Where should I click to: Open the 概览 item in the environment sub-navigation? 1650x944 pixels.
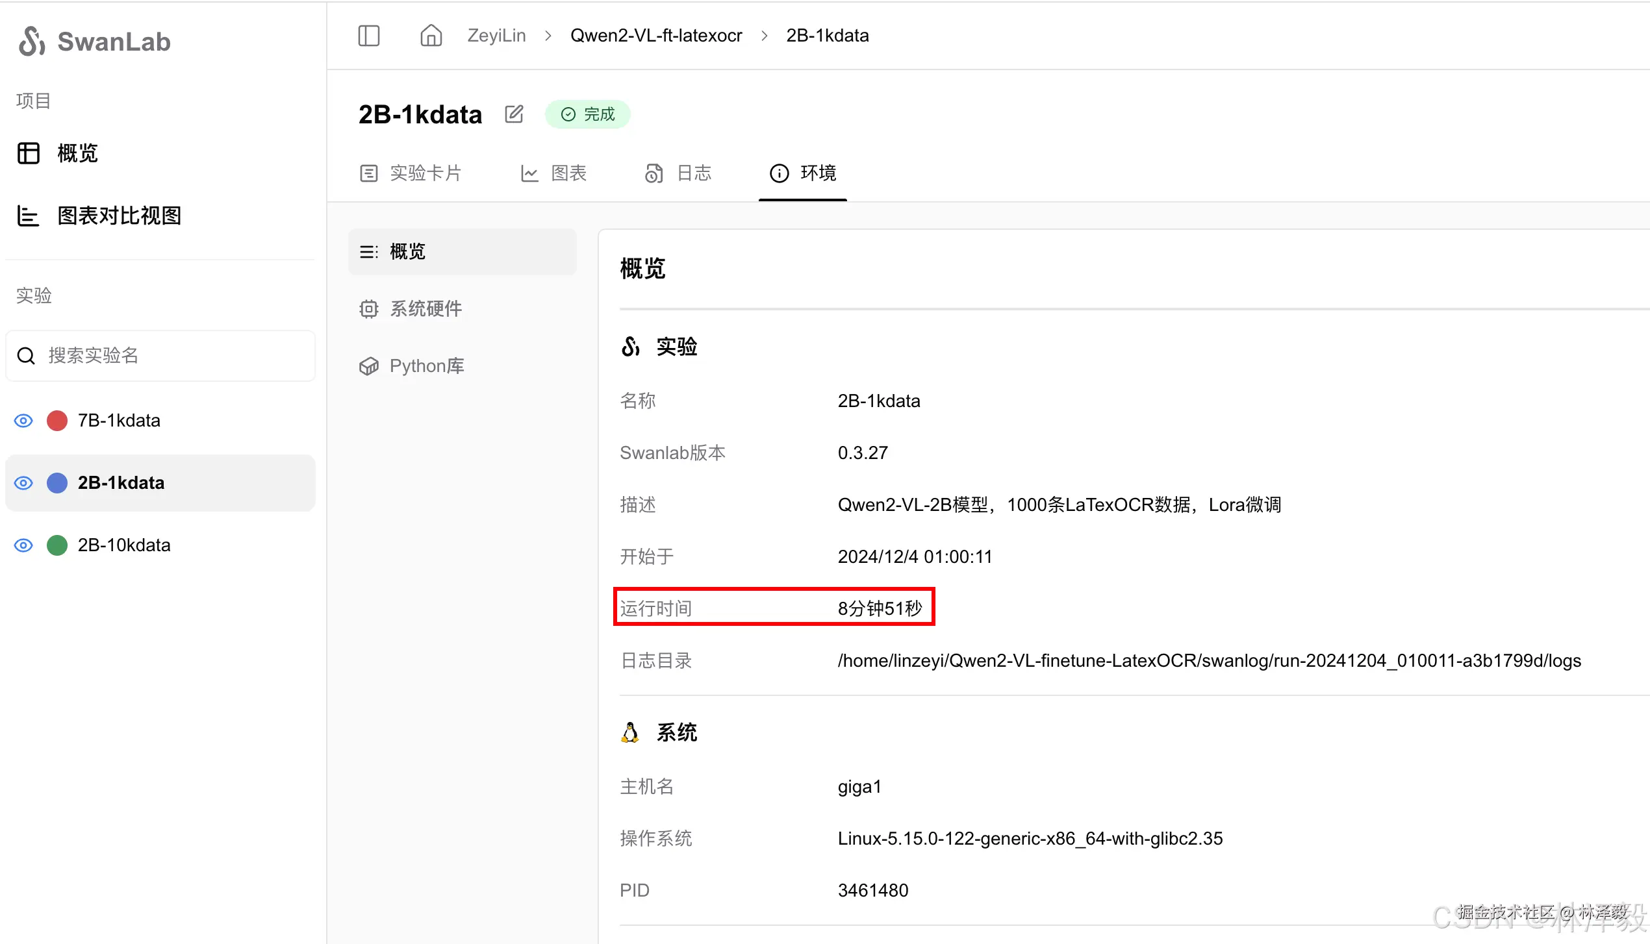tap(407, 251)
